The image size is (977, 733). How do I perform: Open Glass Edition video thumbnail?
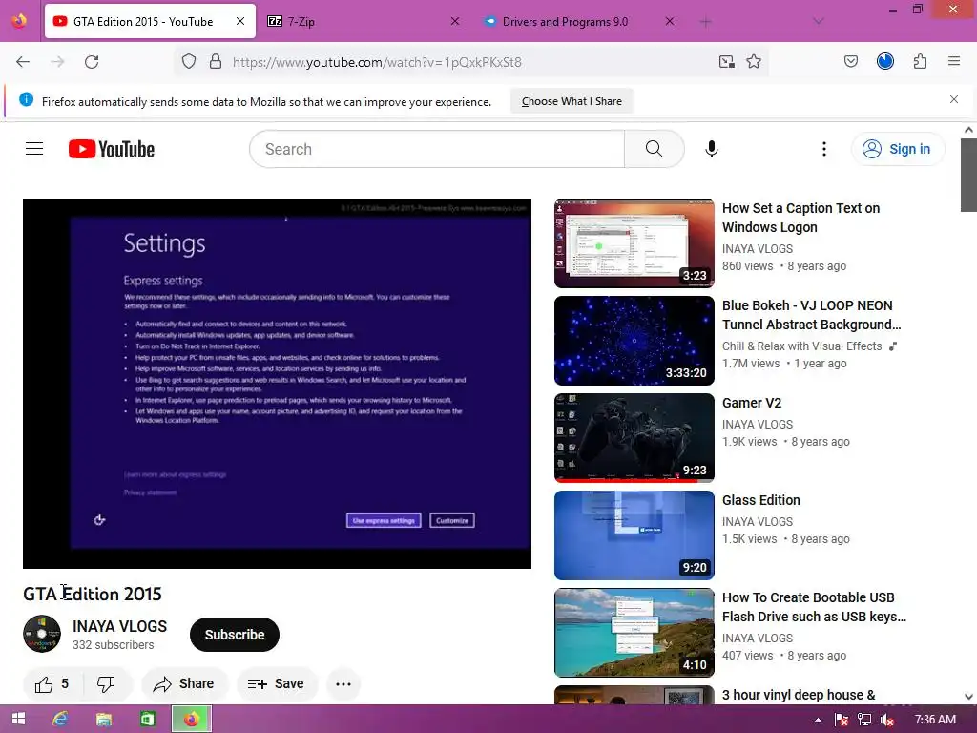pos(634,534)
